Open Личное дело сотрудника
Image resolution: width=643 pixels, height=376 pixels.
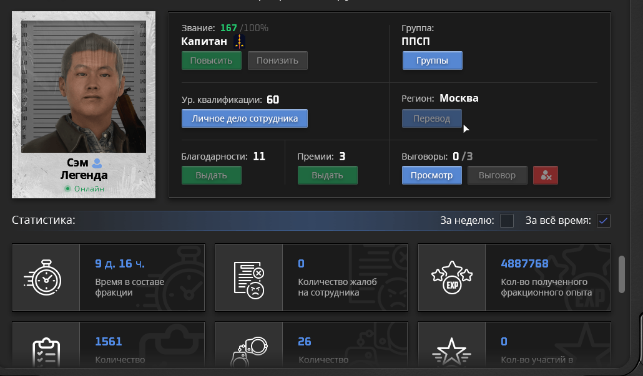(245, 118)
